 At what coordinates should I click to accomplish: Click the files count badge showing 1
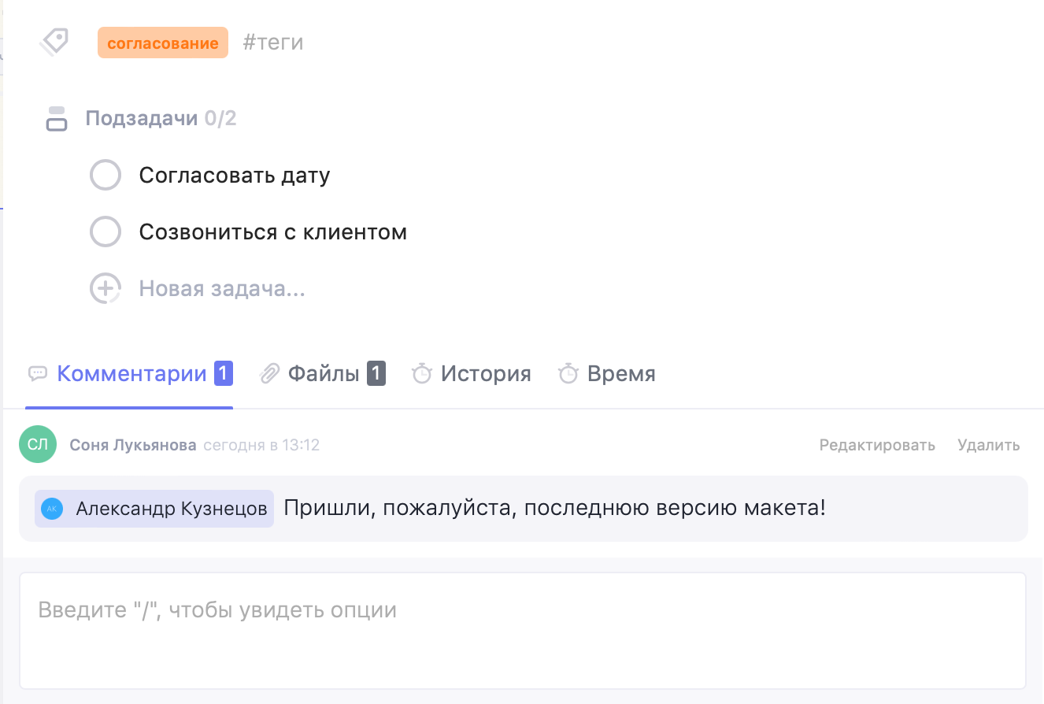[376, 372]
